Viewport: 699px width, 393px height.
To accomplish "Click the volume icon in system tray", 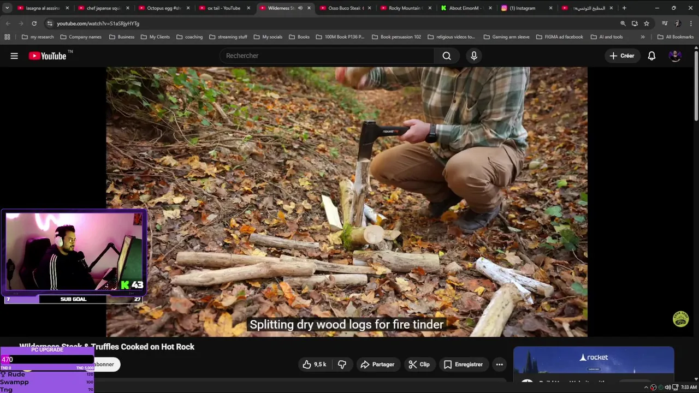I will tap(667, 388).
